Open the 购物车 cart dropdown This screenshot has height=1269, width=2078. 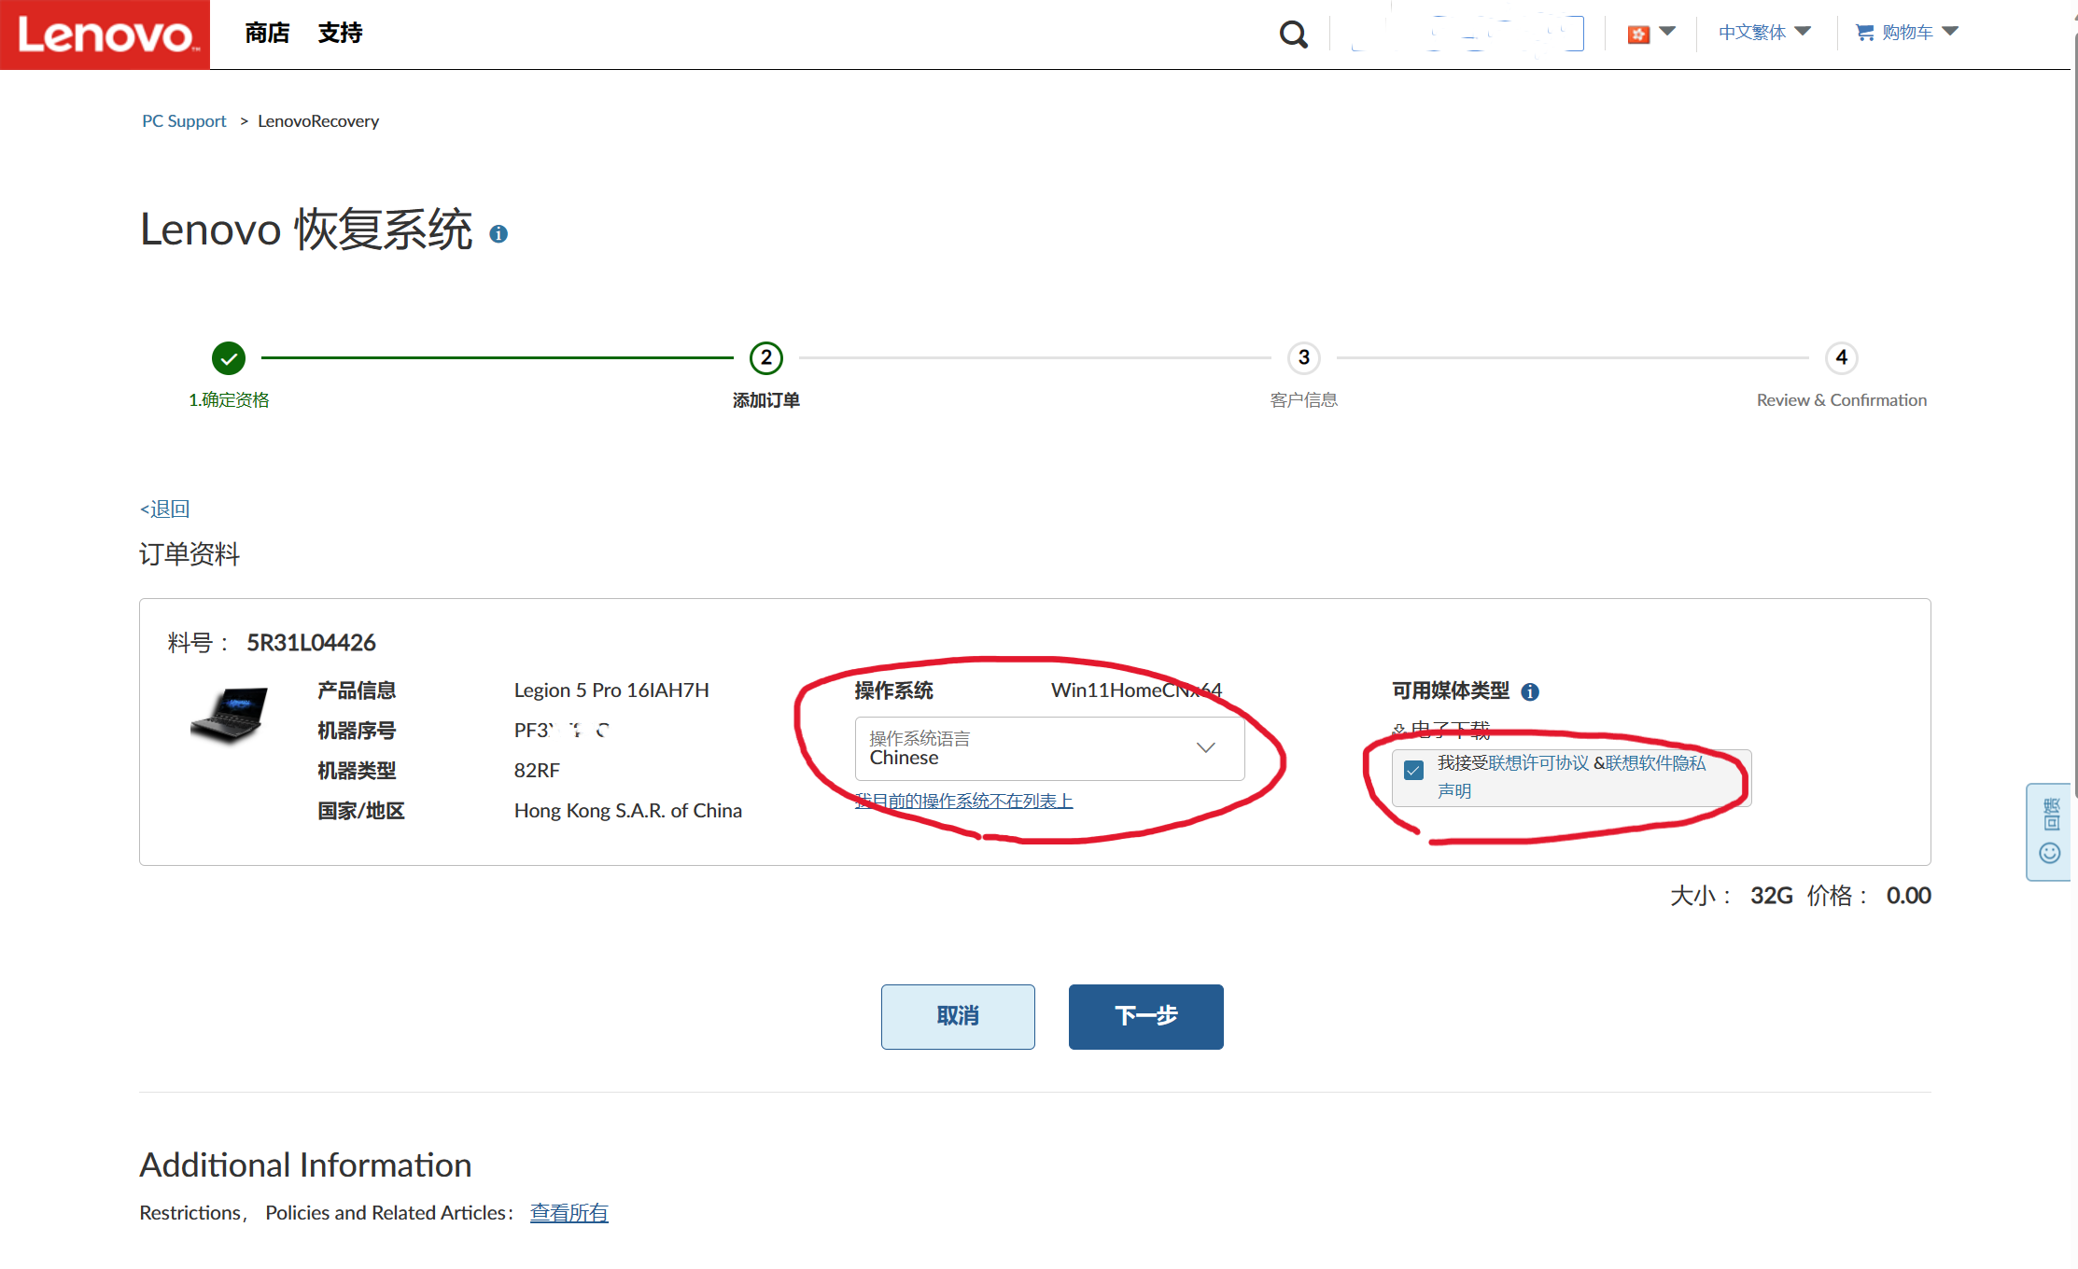1907,33
